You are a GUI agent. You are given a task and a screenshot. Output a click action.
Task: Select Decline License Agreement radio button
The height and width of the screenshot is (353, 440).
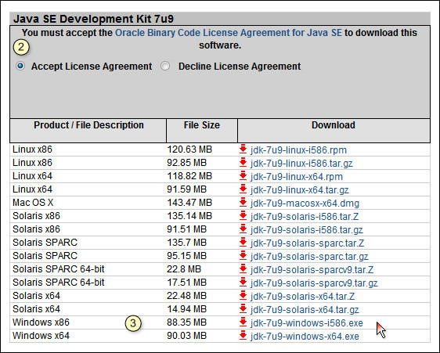165,67
